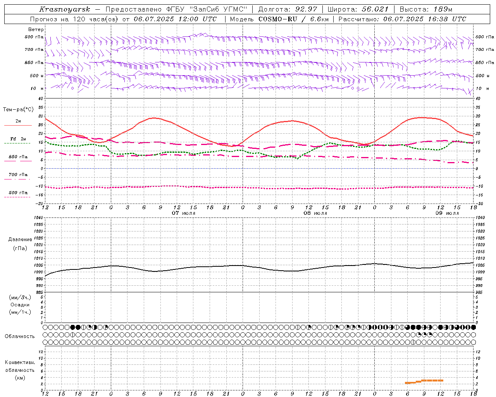Click the "07 июля" date under temperature chart
Viewport: 496px width, 397px height.
(x=184, y=213)
